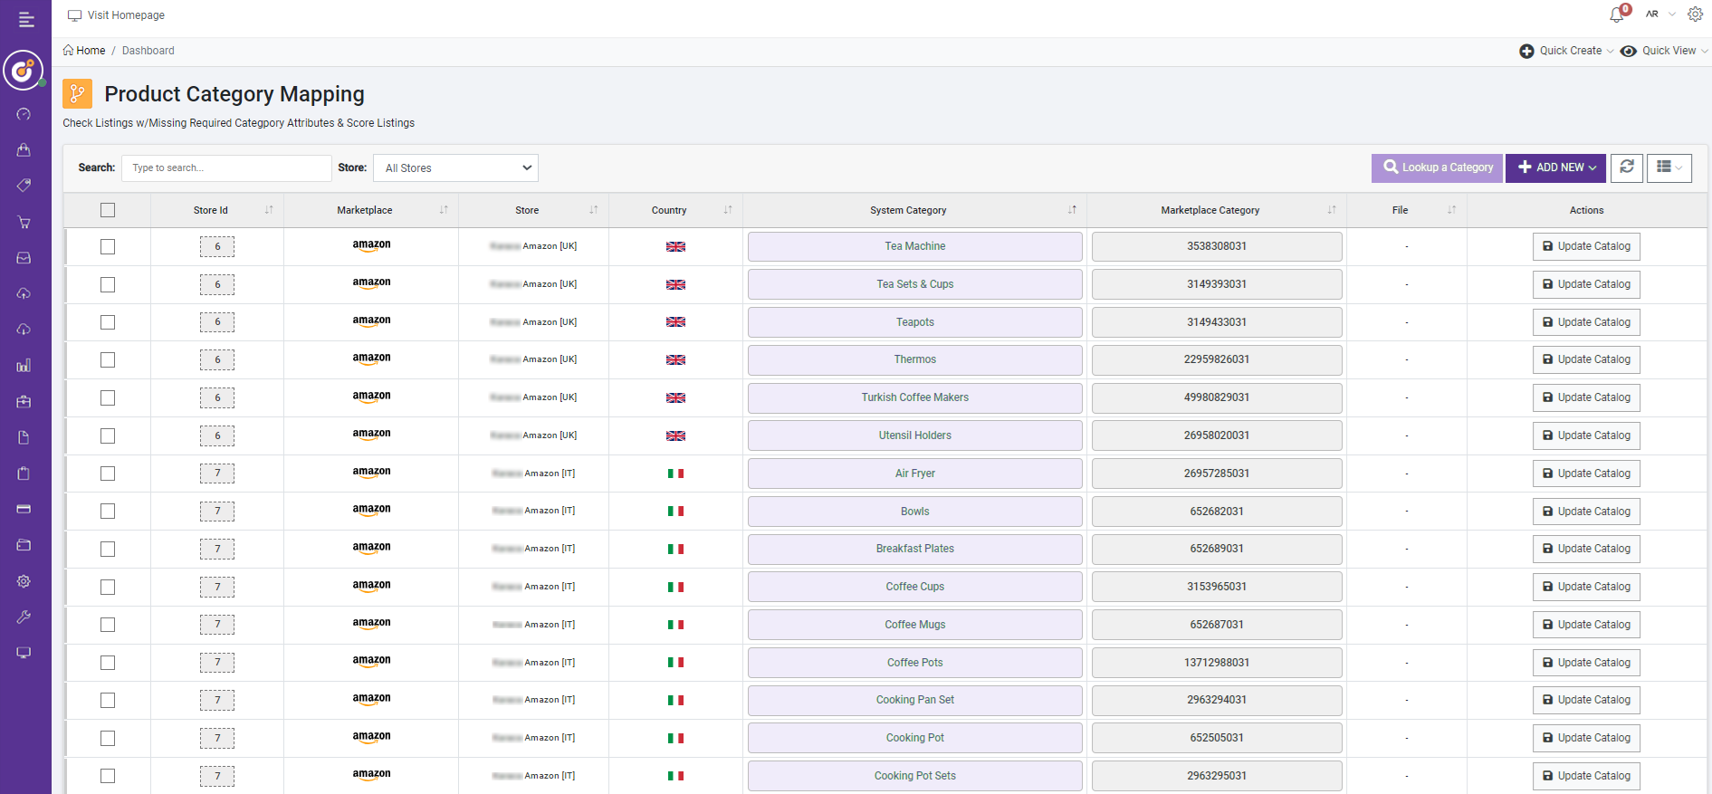Open the dashboard gauge sidebar icon

[24, 114]
